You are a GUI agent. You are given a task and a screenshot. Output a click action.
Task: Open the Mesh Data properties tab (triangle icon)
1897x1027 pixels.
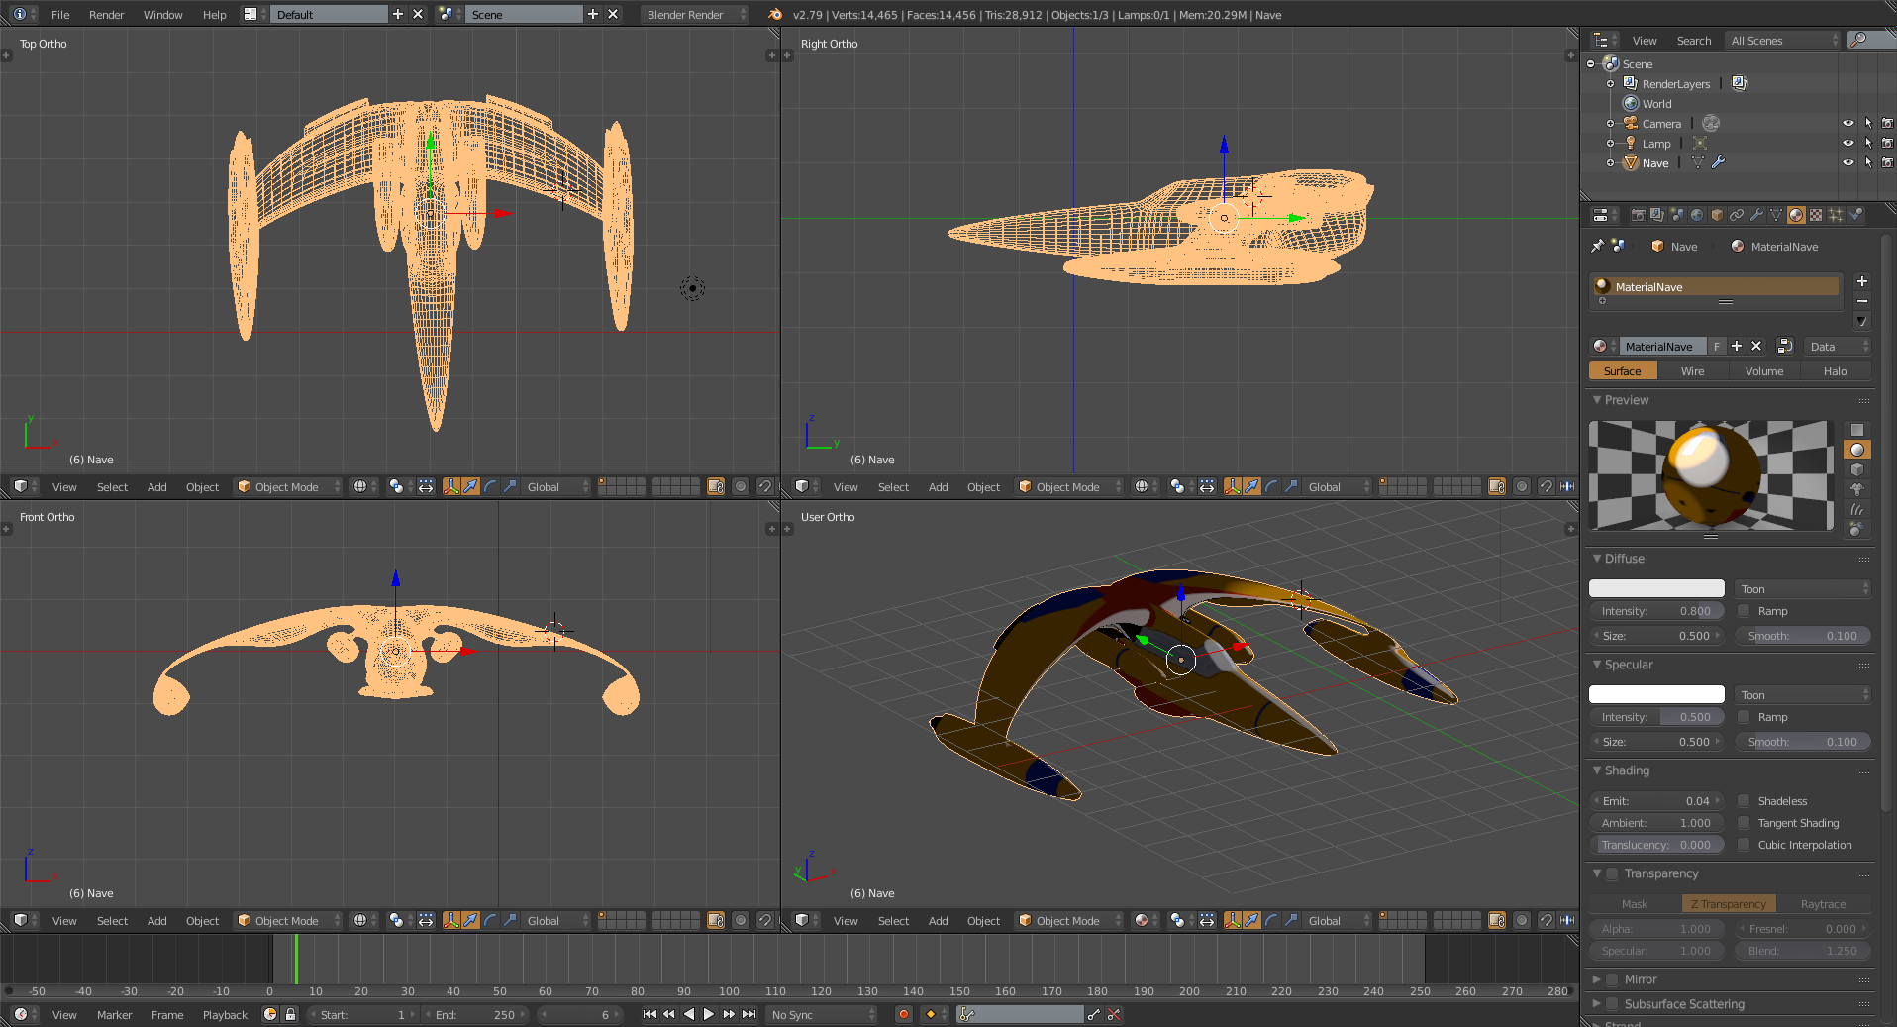1776,215
